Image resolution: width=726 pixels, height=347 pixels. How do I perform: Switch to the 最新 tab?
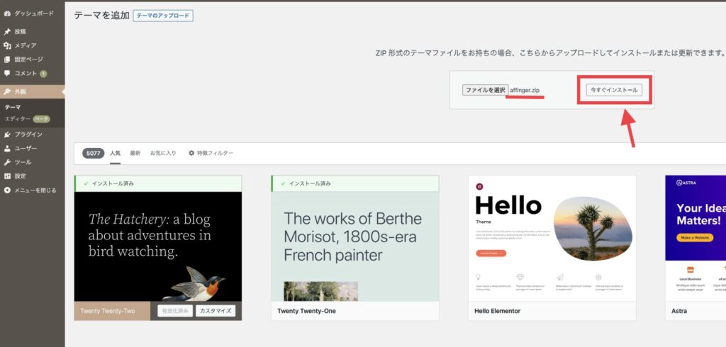click(135, 153)
